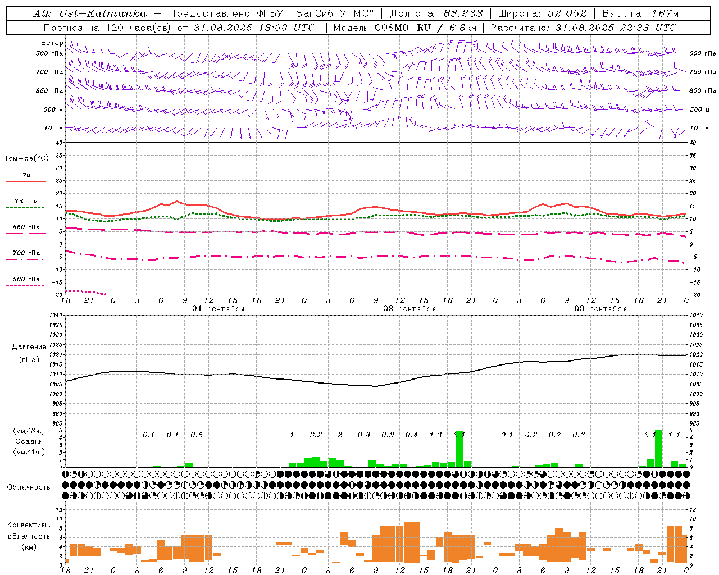This screenshot has width=719, height=575.
Task: Select the '0.5' precipitation total value
Action: 197,435
